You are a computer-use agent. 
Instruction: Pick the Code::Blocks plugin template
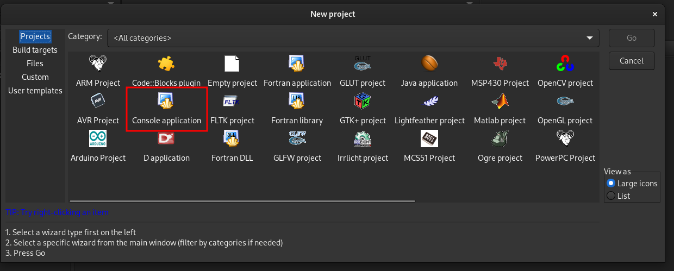click(x=166, y=64)
